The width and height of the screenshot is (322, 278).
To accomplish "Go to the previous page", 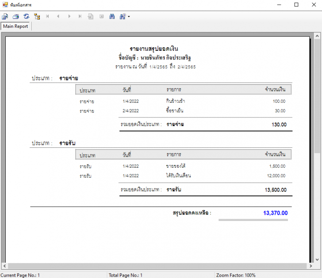I will (58, 16).
